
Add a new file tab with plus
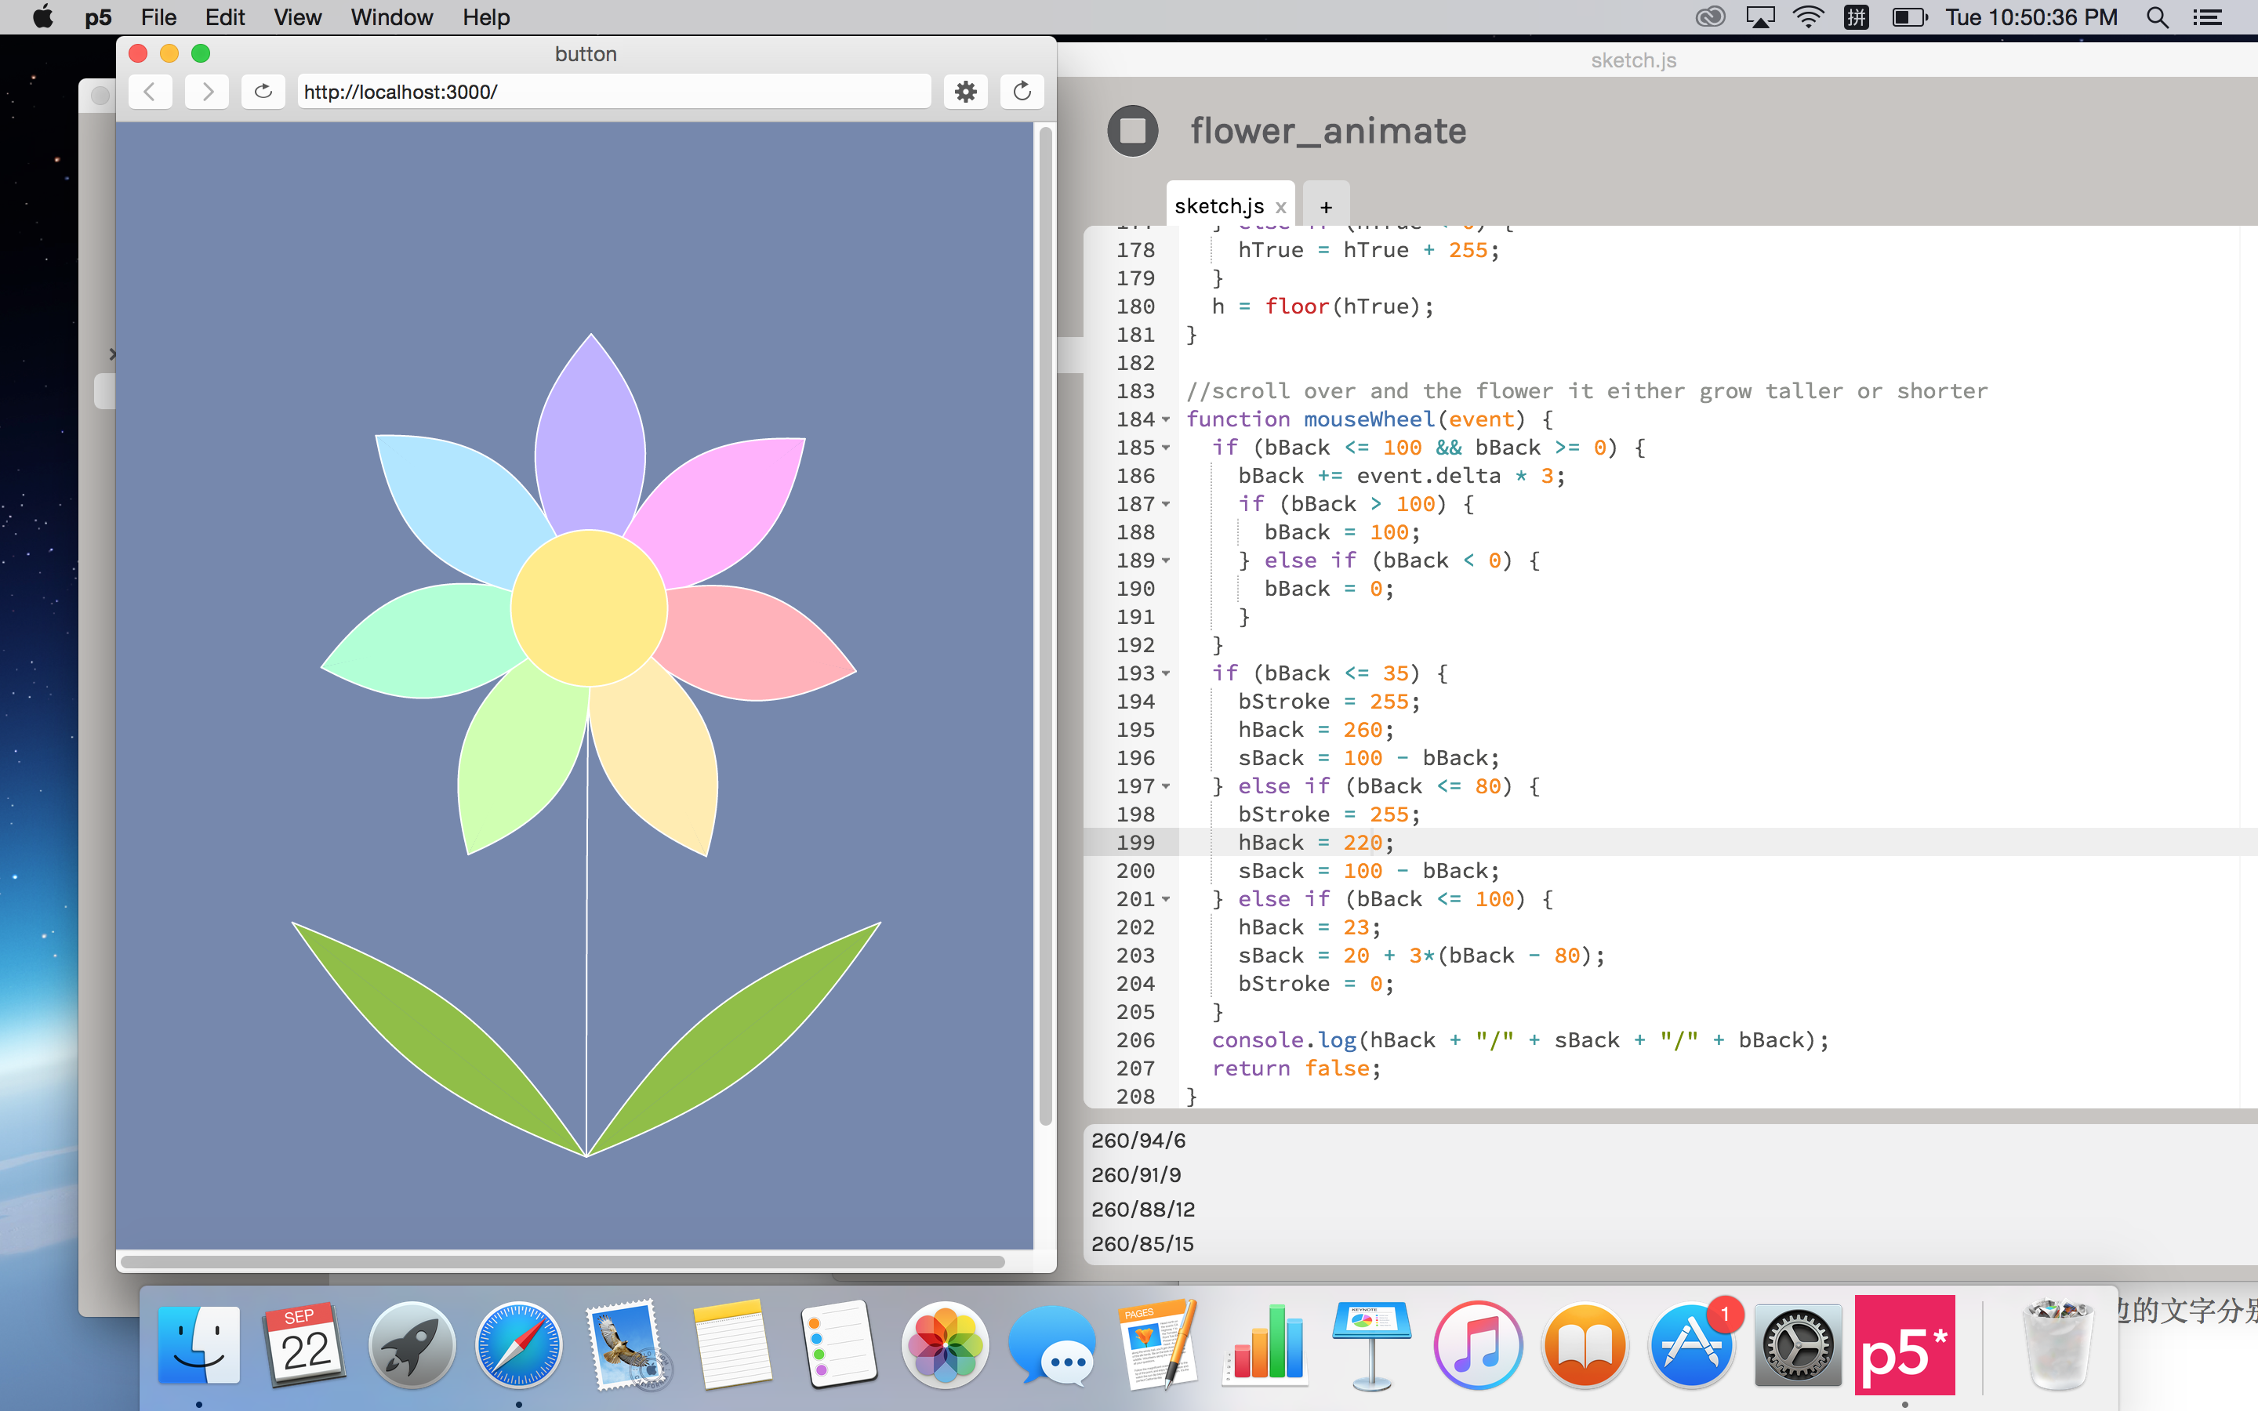tap(1326, 206)
